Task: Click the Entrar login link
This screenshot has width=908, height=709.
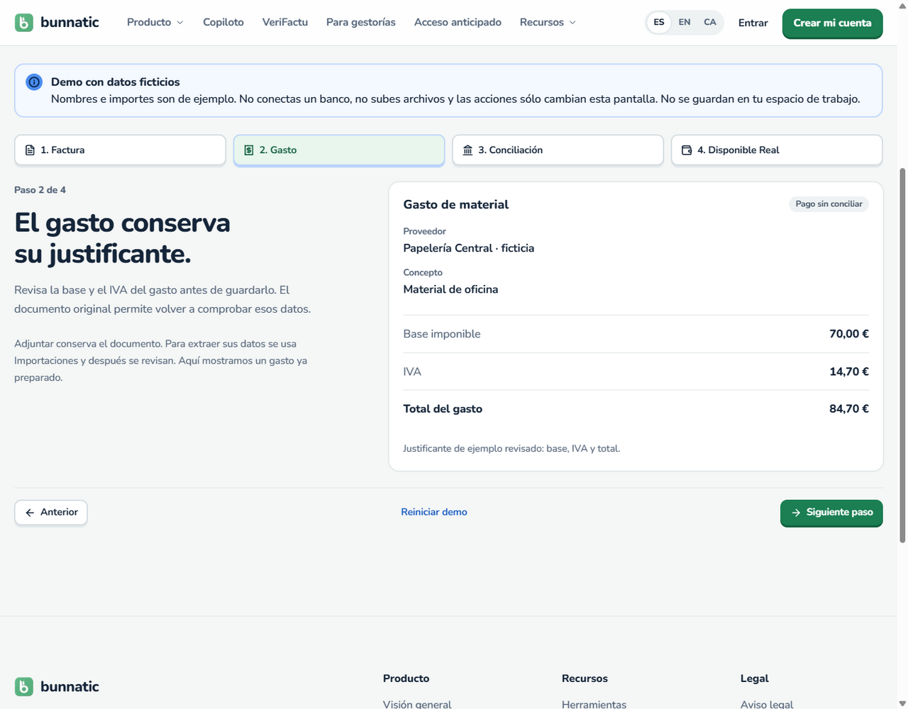Action: click(753, 23)
